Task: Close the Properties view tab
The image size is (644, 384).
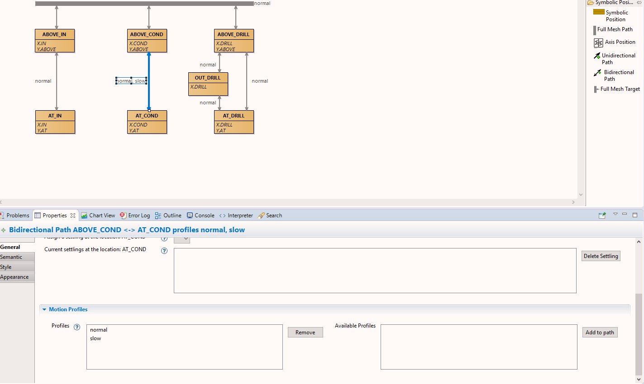Action: point(72,215)
